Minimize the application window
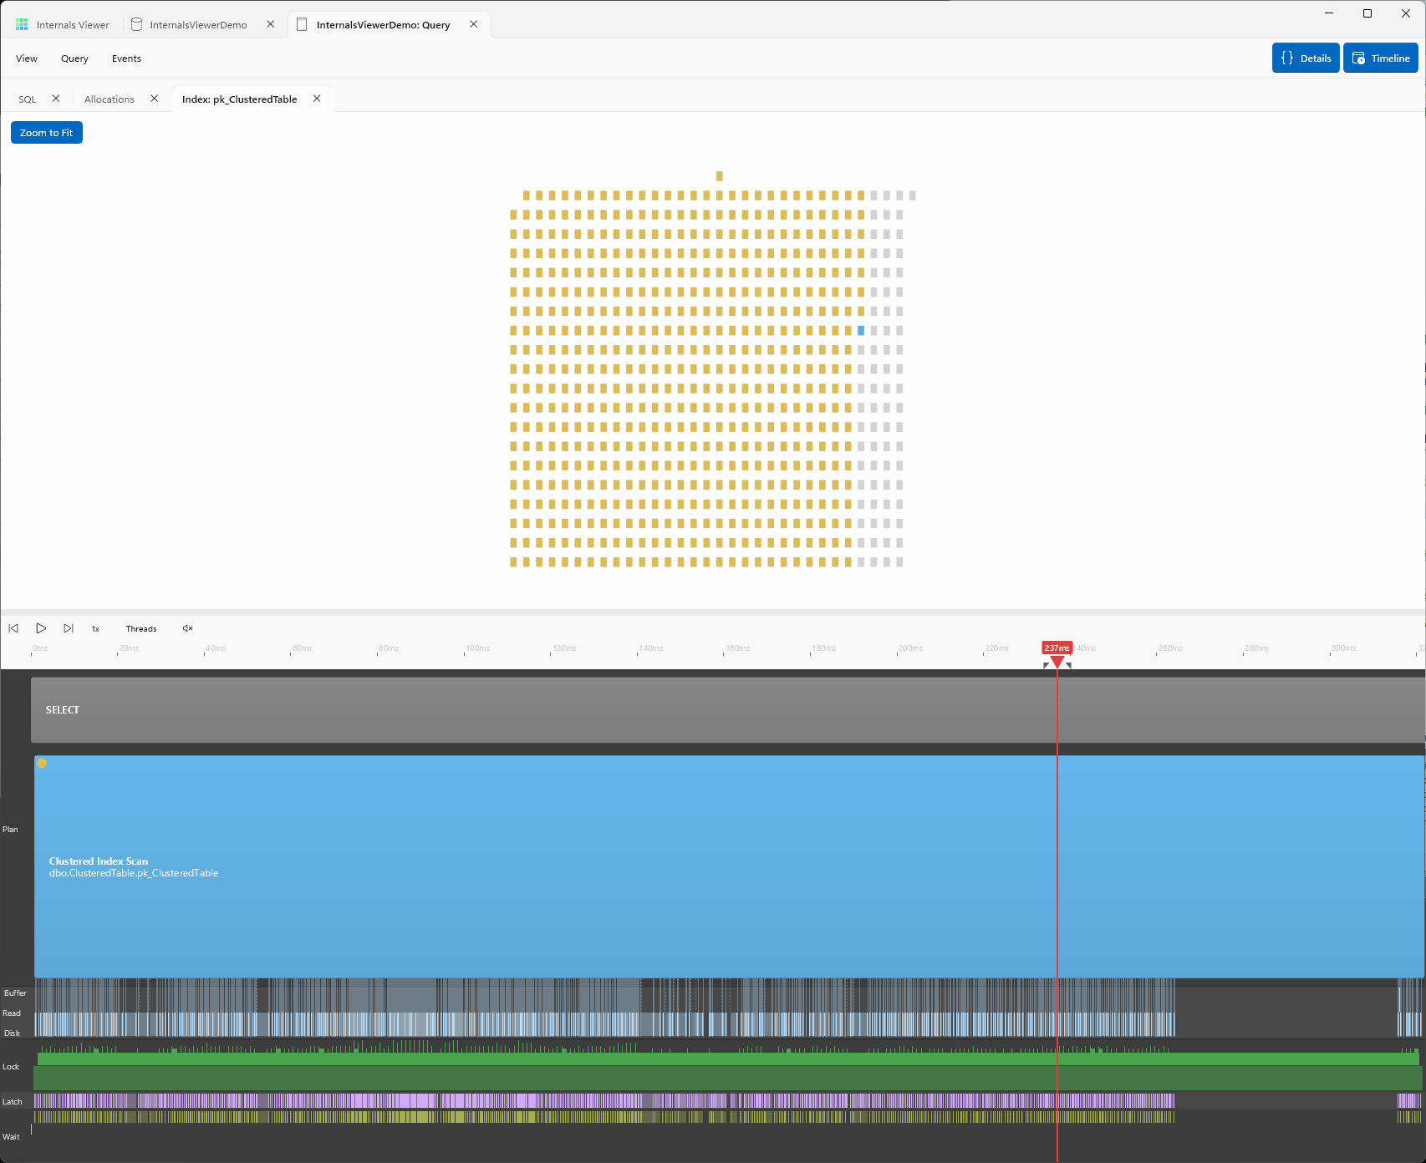The height and width of the screenshot is (1163, 1426). pos(1329,13)
